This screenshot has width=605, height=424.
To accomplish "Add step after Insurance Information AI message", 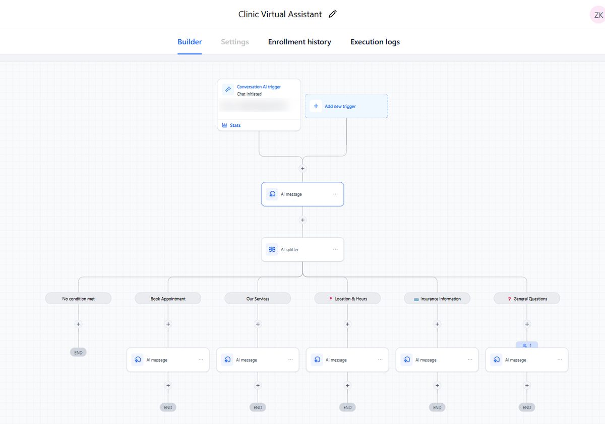I will point(437,386).
